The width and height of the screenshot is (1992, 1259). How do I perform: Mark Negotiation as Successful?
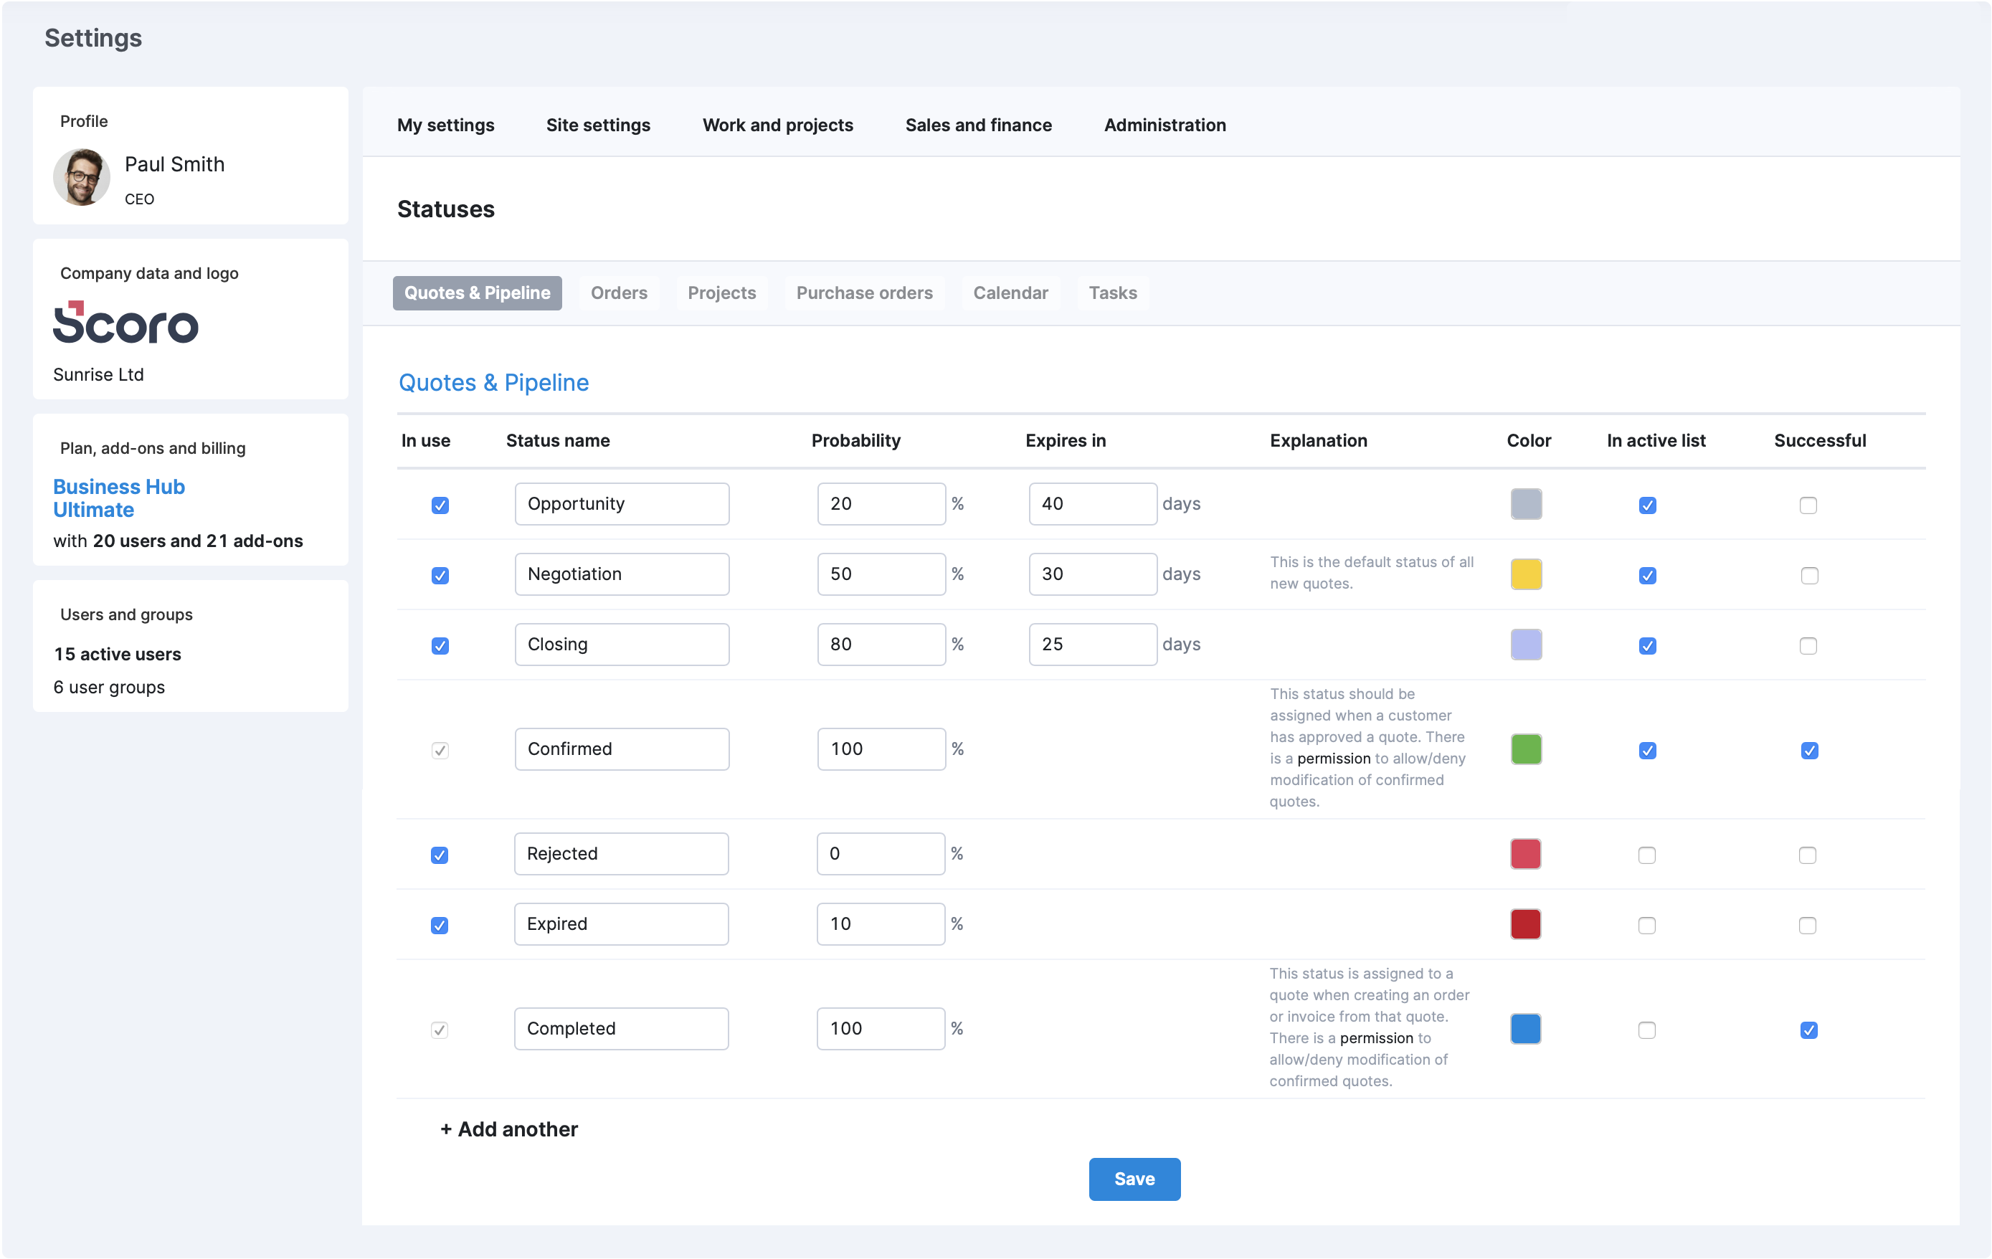[x=1809, y=575]
